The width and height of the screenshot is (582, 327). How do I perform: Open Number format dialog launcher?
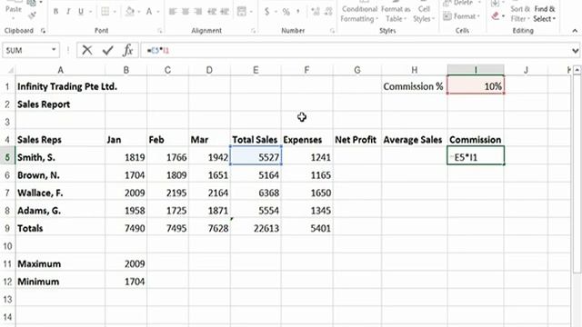[x=332, y=31]
